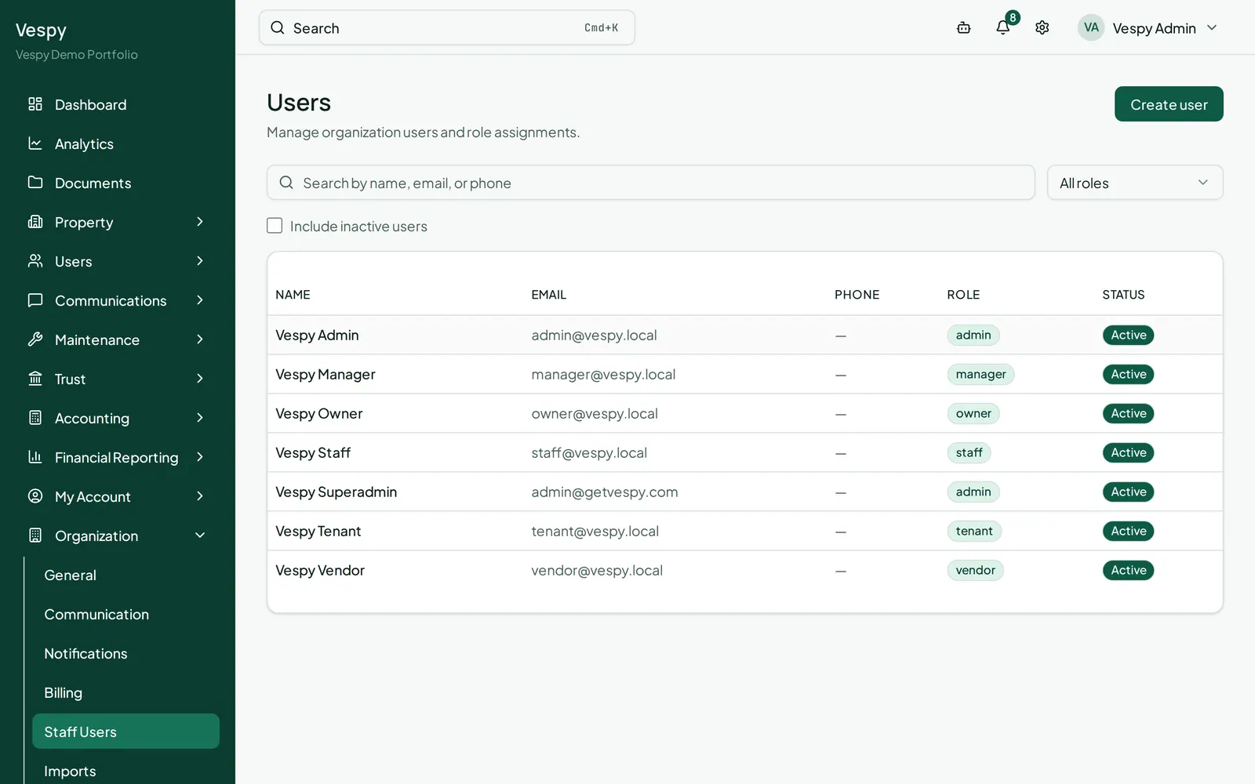Click Vespy Superadmin name
The height and width of the screenshot is (784, 1255).
click(336, 492)
